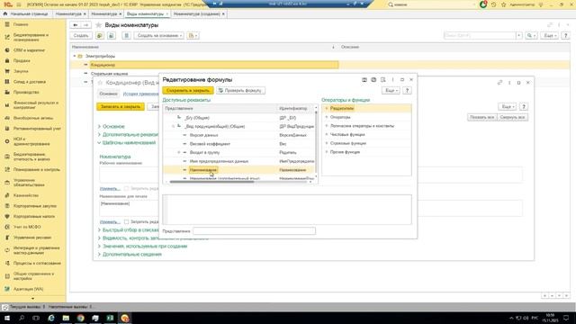Image resolution: width=576 pixels, height=324 pixels.
Task: Click the Показать все button
Action: point(482,117)
